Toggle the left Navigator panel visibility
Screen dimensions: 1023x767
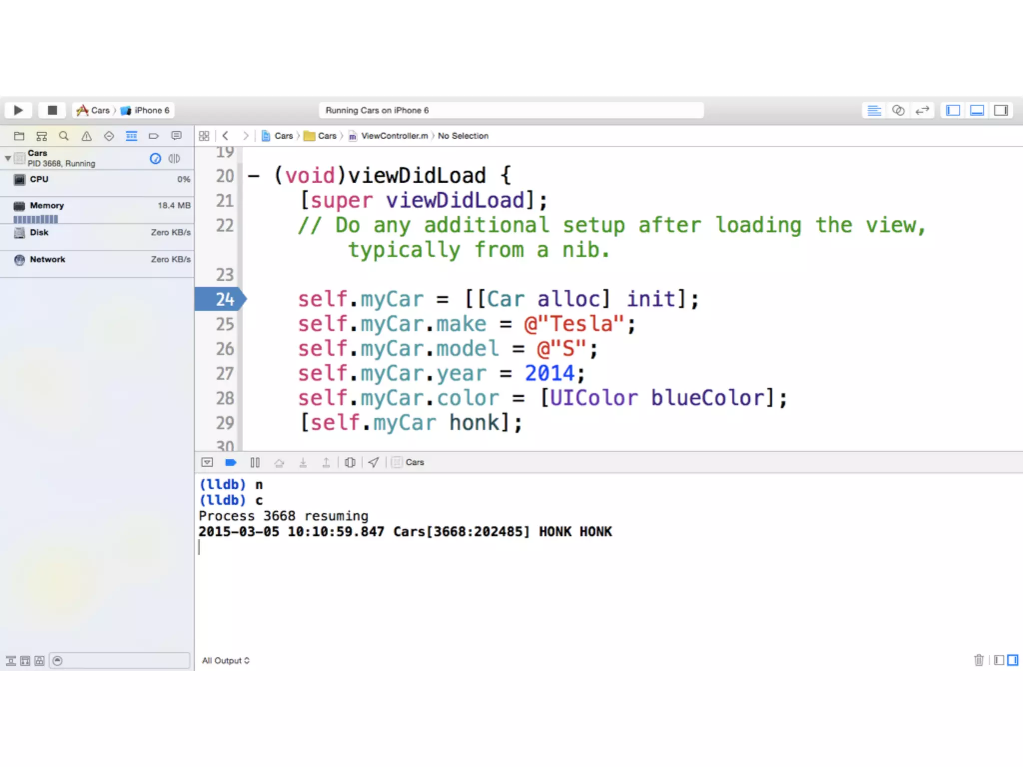click(953, 110)
